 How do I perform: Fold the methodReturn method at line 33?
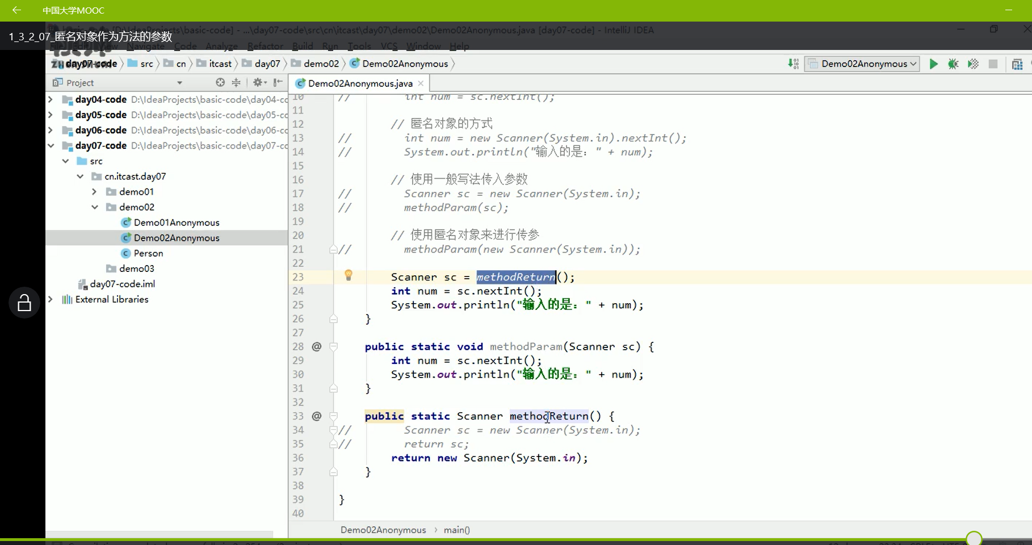[334, 416]
